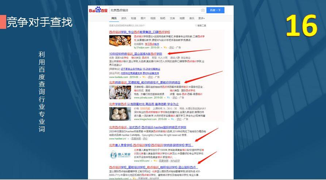Open result 西点培训学院_专业西点教育集团

click(x=139, y=32)
